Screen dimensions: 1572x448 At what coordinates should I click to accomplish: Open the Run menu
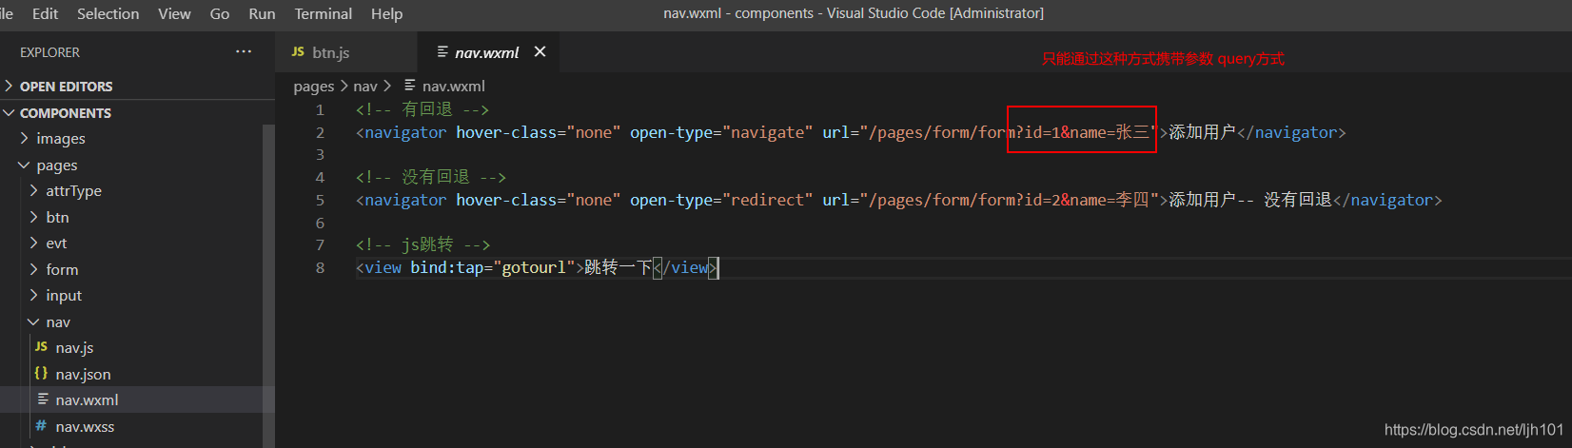coord(262,13)
